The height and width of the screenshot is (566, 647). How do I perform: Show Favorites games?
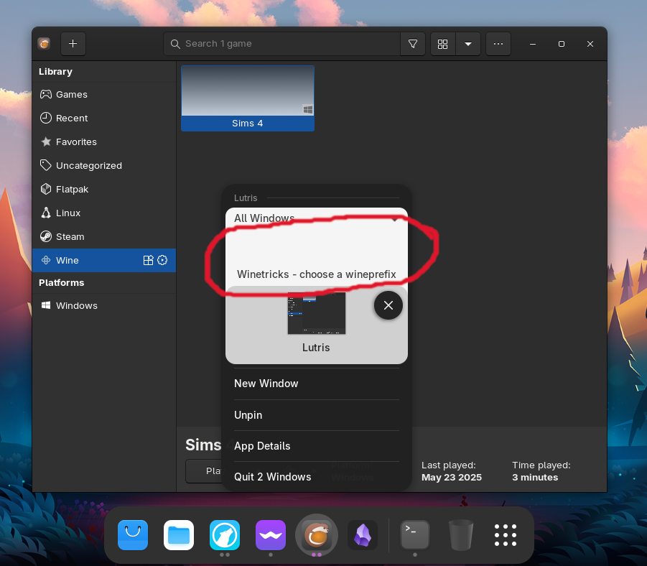(x=104, y=142)
